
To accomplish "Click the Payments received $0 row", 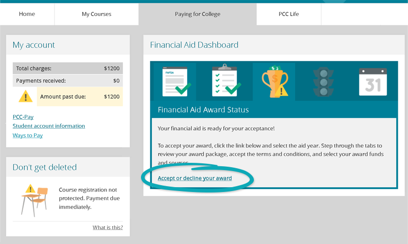I will [x=68, y=81].
